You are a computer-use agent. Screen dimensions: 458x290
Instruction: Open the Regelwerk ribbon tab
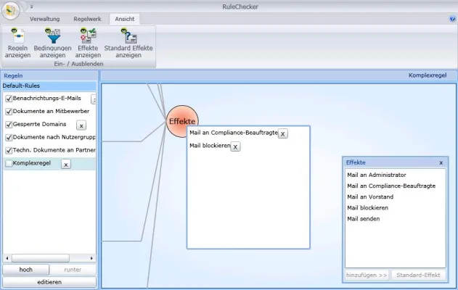[88, 19]
